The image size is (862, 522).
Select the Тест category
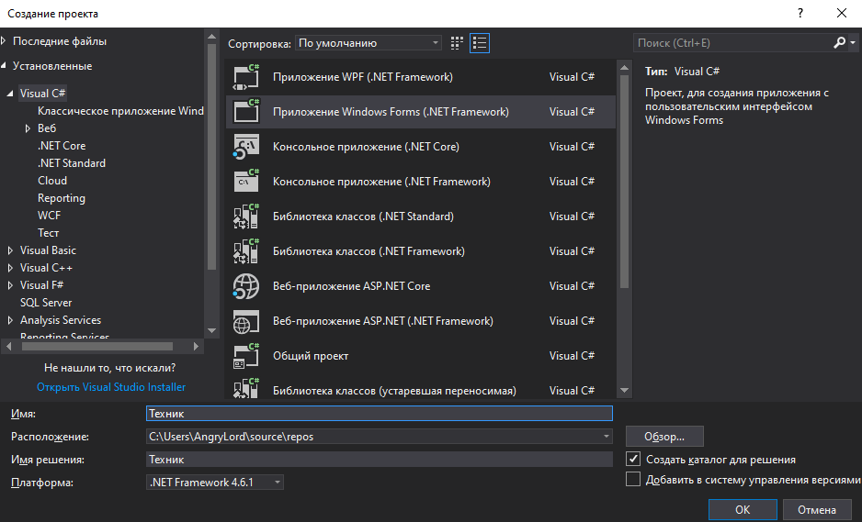coord(49,233)
